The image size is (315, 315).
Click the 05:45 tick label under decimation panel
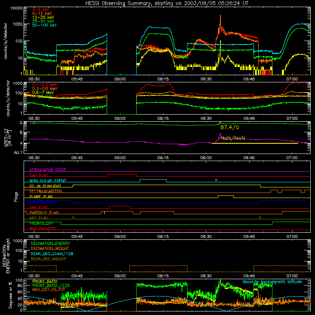tap(77, 276)
